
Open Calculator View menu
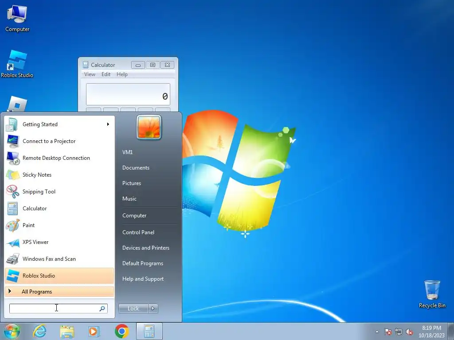pyautogui.click(x=90, y=74)
